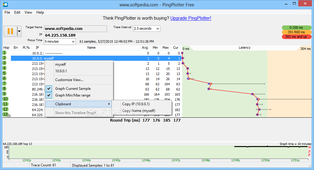Click hop 8 green circle icon
The width and height of the screenshot is (314, 170).
click(x=5, y=89)
